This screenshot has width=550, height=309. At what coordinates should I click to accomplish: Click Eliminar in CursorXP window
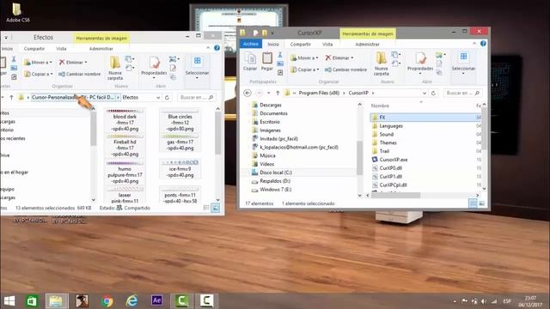coord(339,58)
